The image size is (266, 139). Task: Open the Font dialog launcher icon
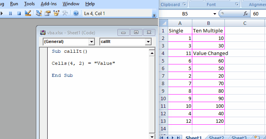pos(237,5)
